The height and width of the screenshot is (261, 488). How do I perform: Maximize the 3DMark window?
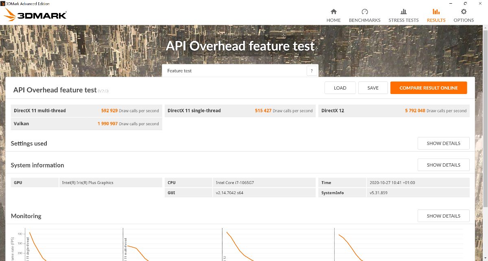[465, 3]
